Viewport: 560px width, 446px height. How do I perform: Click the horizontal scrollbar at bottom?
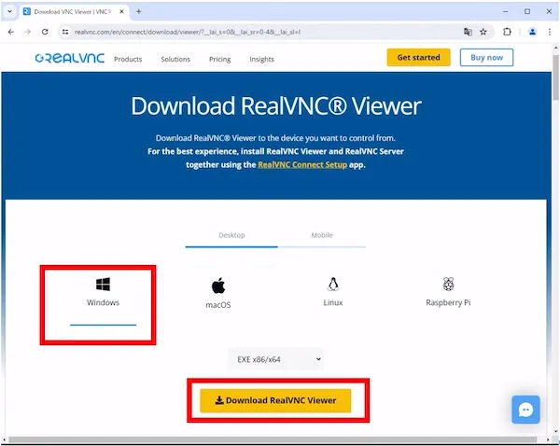point(273,439)
